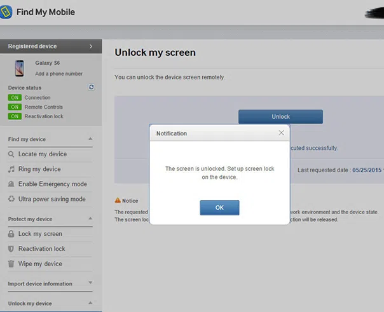Click the blue Unlock button
This screenshot has height=312, width=384.
pyautogui.click(x=280, y=117)
